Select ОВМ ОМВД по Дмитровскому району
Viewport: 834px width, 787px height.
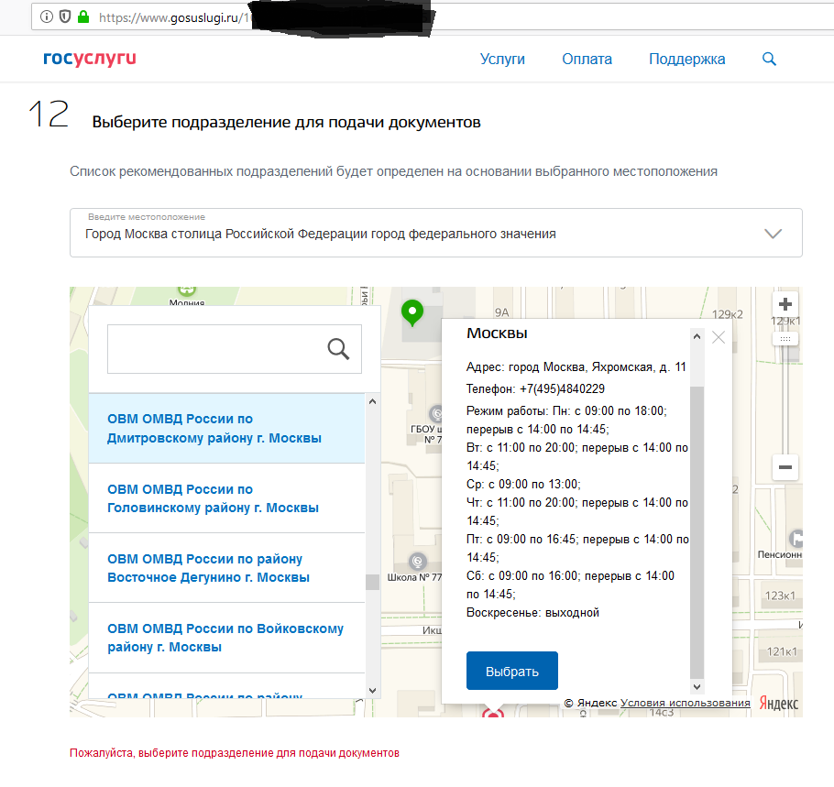[x=226, y=428]
